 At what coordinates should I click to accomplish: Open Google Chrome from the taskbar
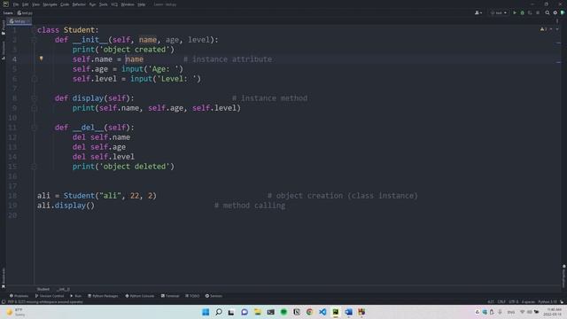(x=309, y=312)
